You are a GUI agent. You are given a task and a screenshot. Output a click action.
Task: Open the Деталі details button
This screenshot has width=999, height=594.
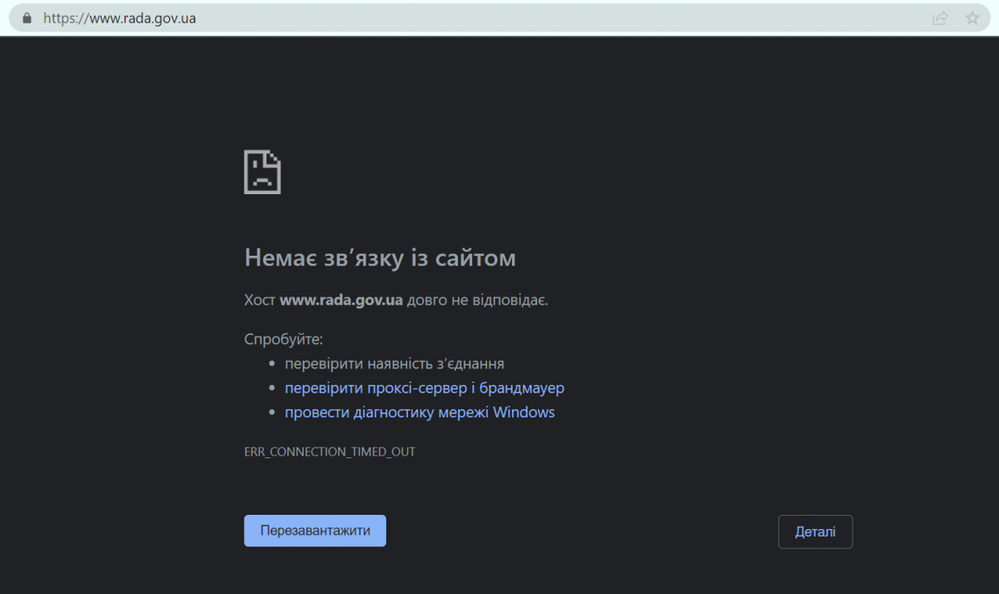pyautogui.click(x=815, y=532)
